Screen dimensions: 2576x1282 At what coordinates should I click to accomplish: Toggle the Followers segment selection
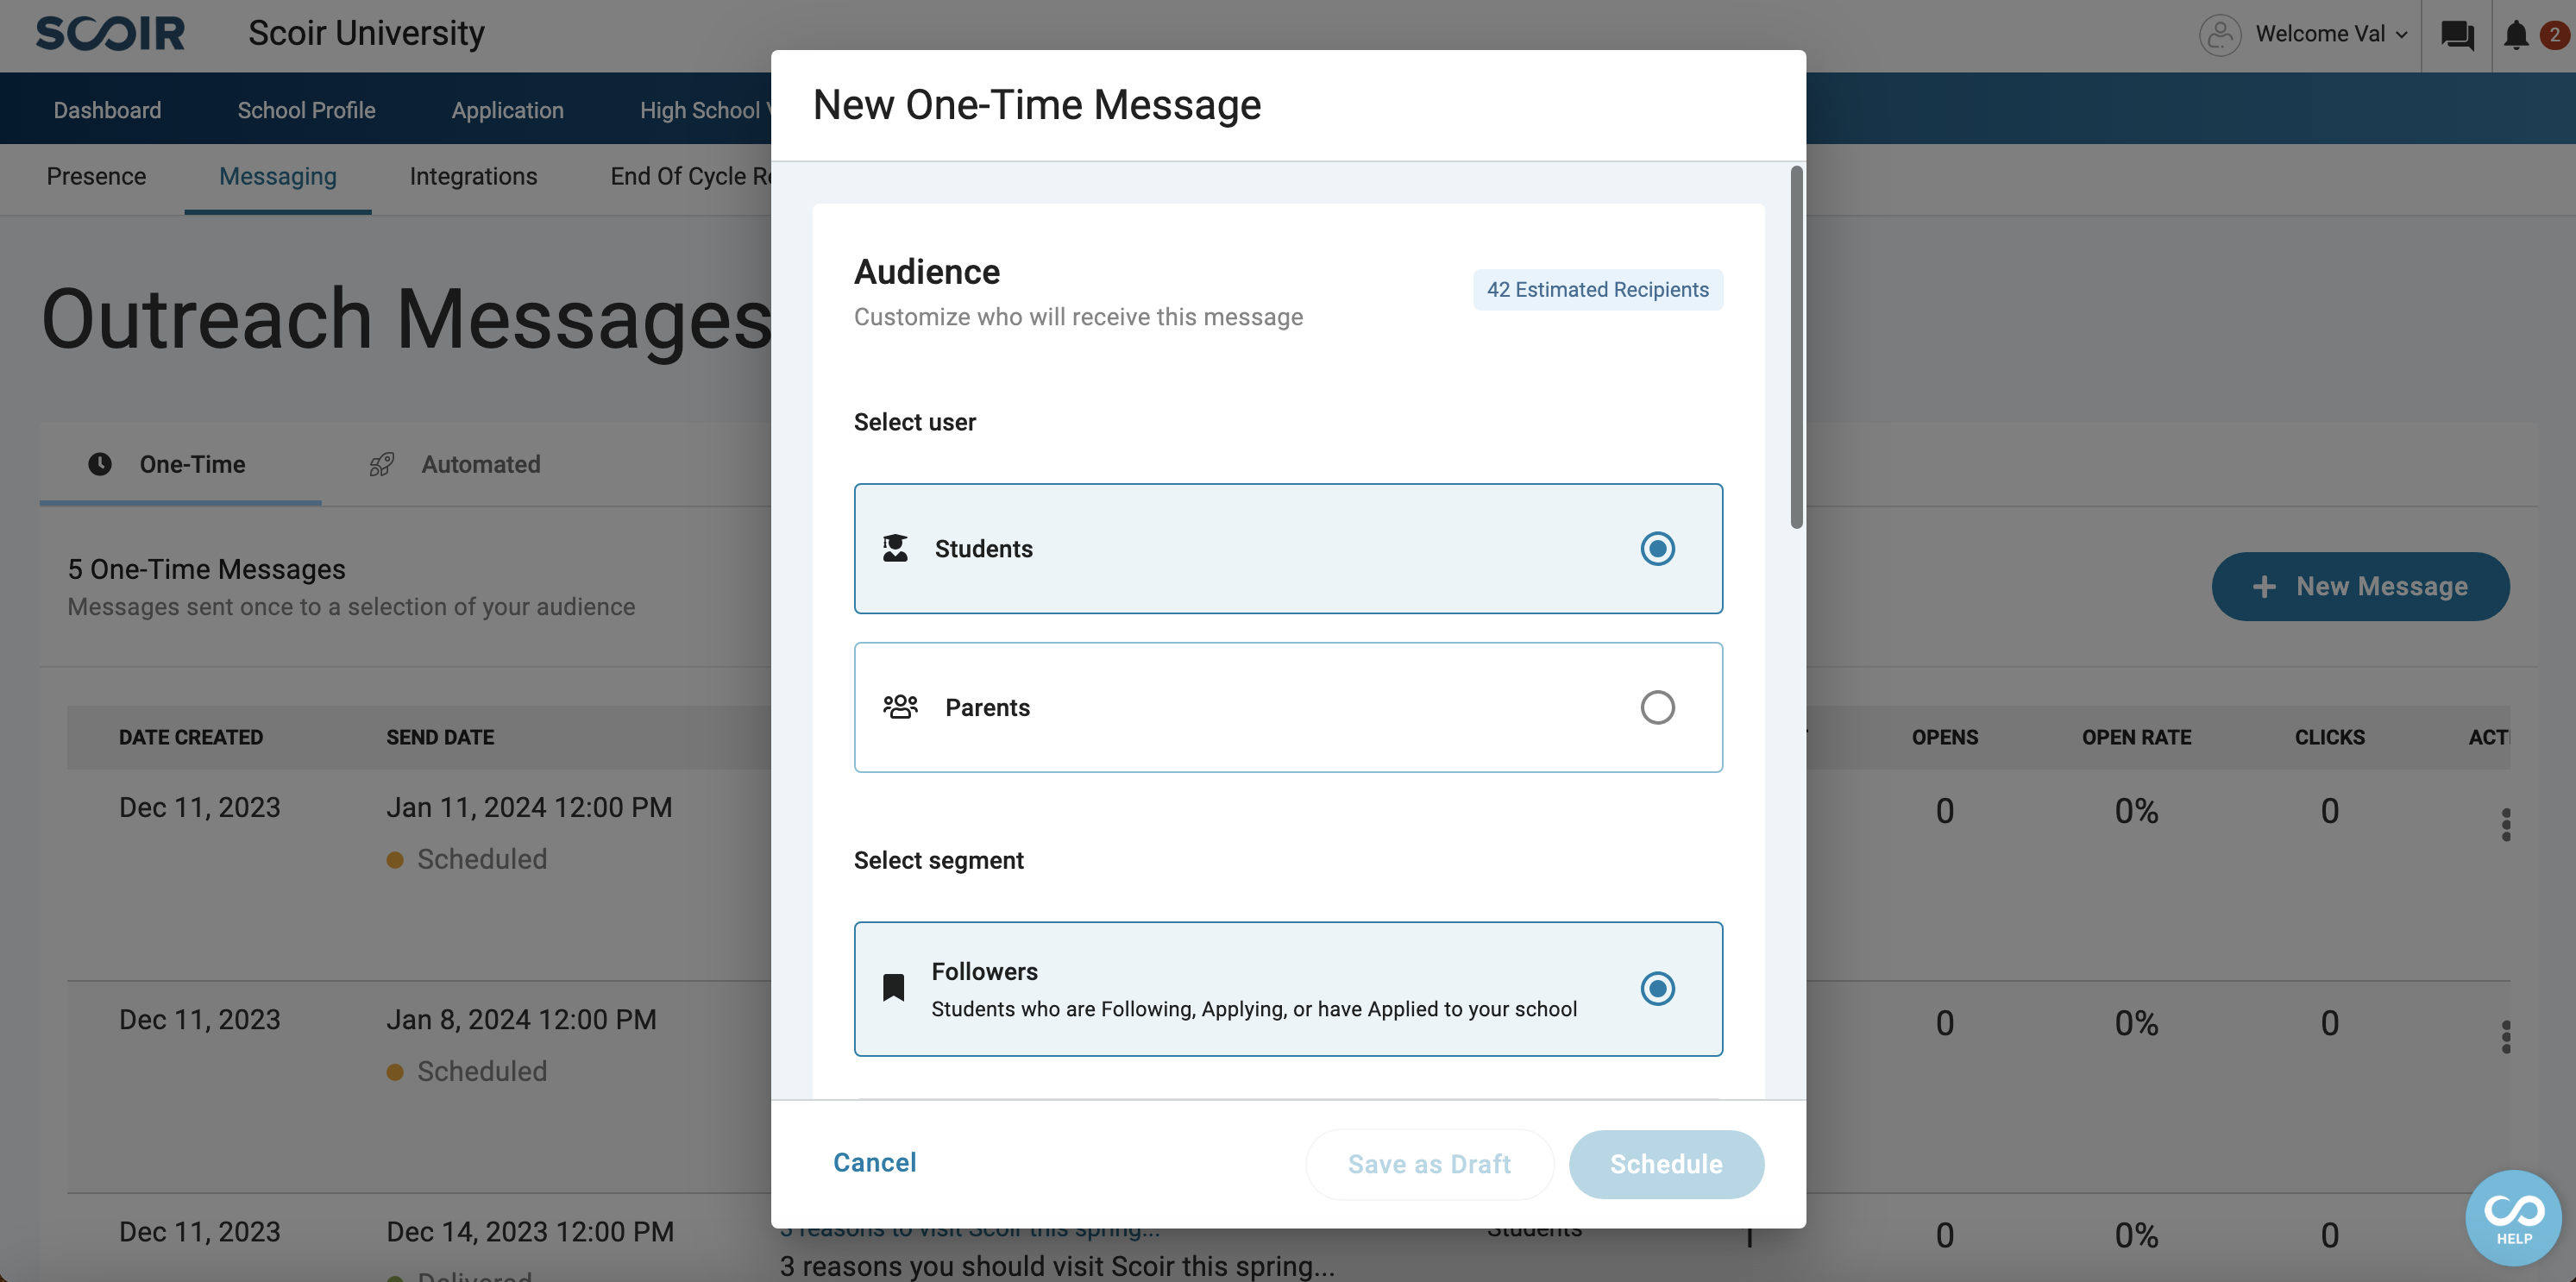[x=1656, y=988]
